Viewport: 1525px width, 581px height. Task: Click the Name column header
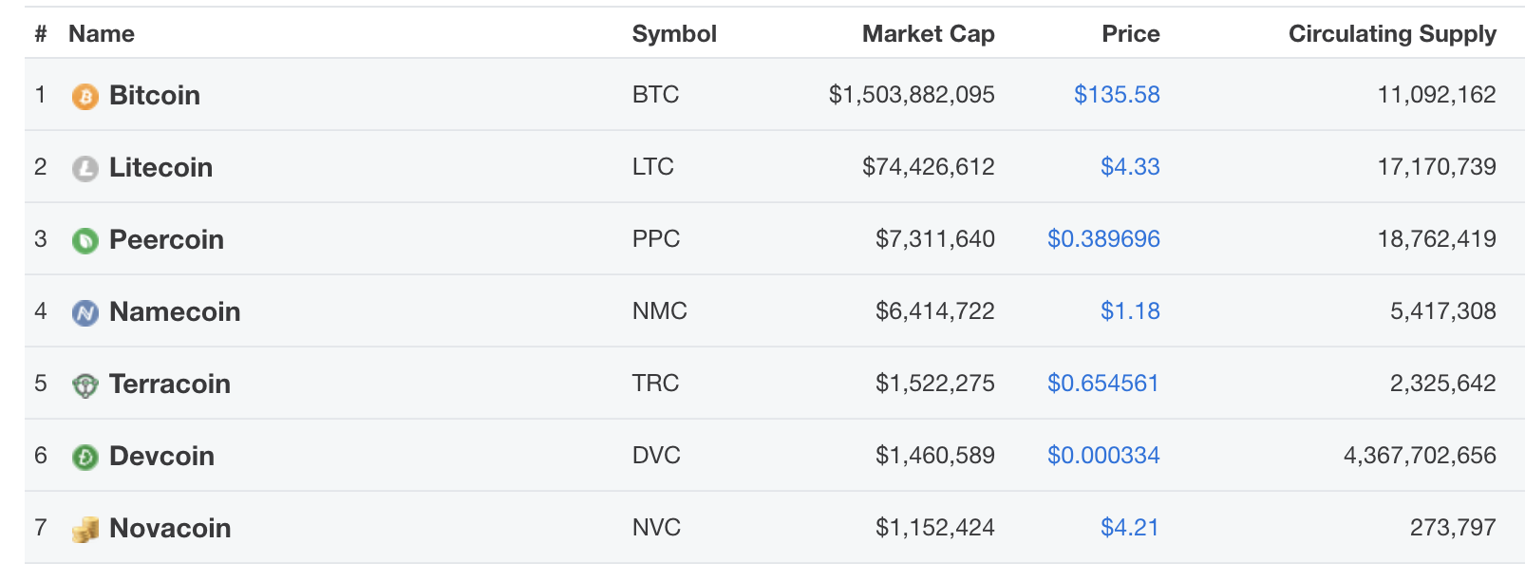(x=102, y=34)
